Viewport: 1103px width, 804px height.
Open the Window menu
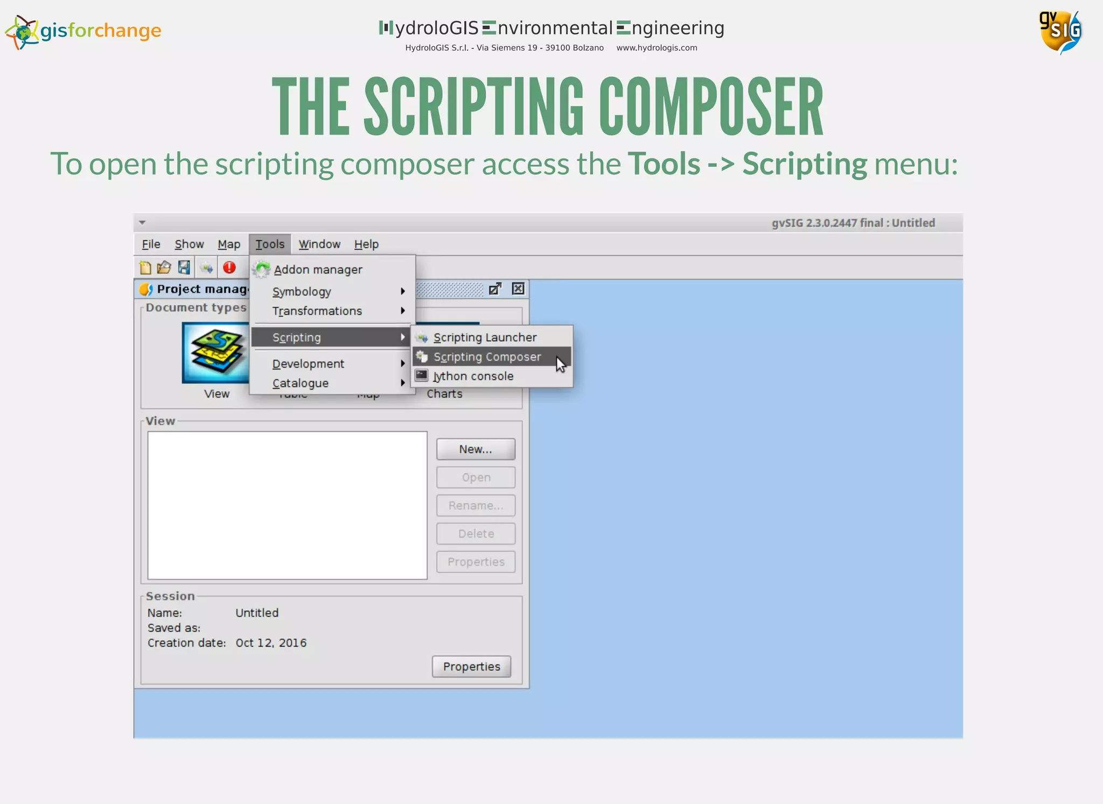tap(319, 244)
